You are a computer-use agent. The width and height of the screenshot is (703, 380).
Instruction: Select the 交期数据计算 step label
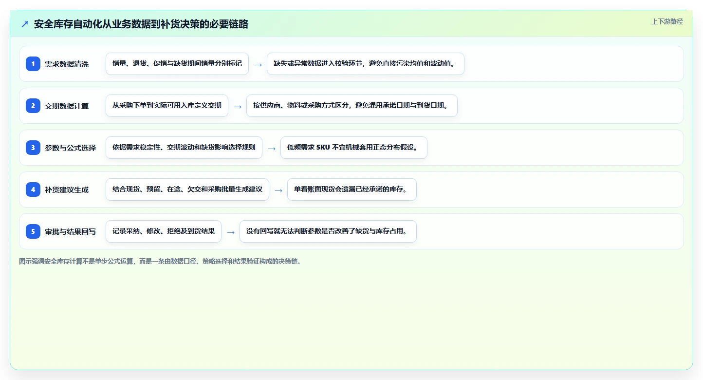point(67,106)
